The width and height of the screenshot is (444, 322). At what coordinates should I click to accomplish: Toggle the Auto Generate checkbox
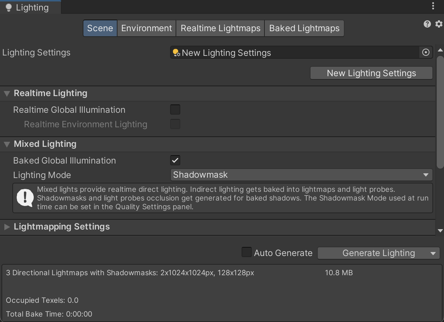[247, 252]
